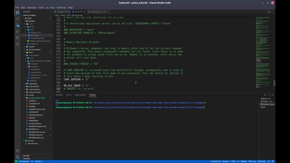The image size is (290, 163).
Task: Close the local.conf editor tab
Action: [x=85, y=12]
